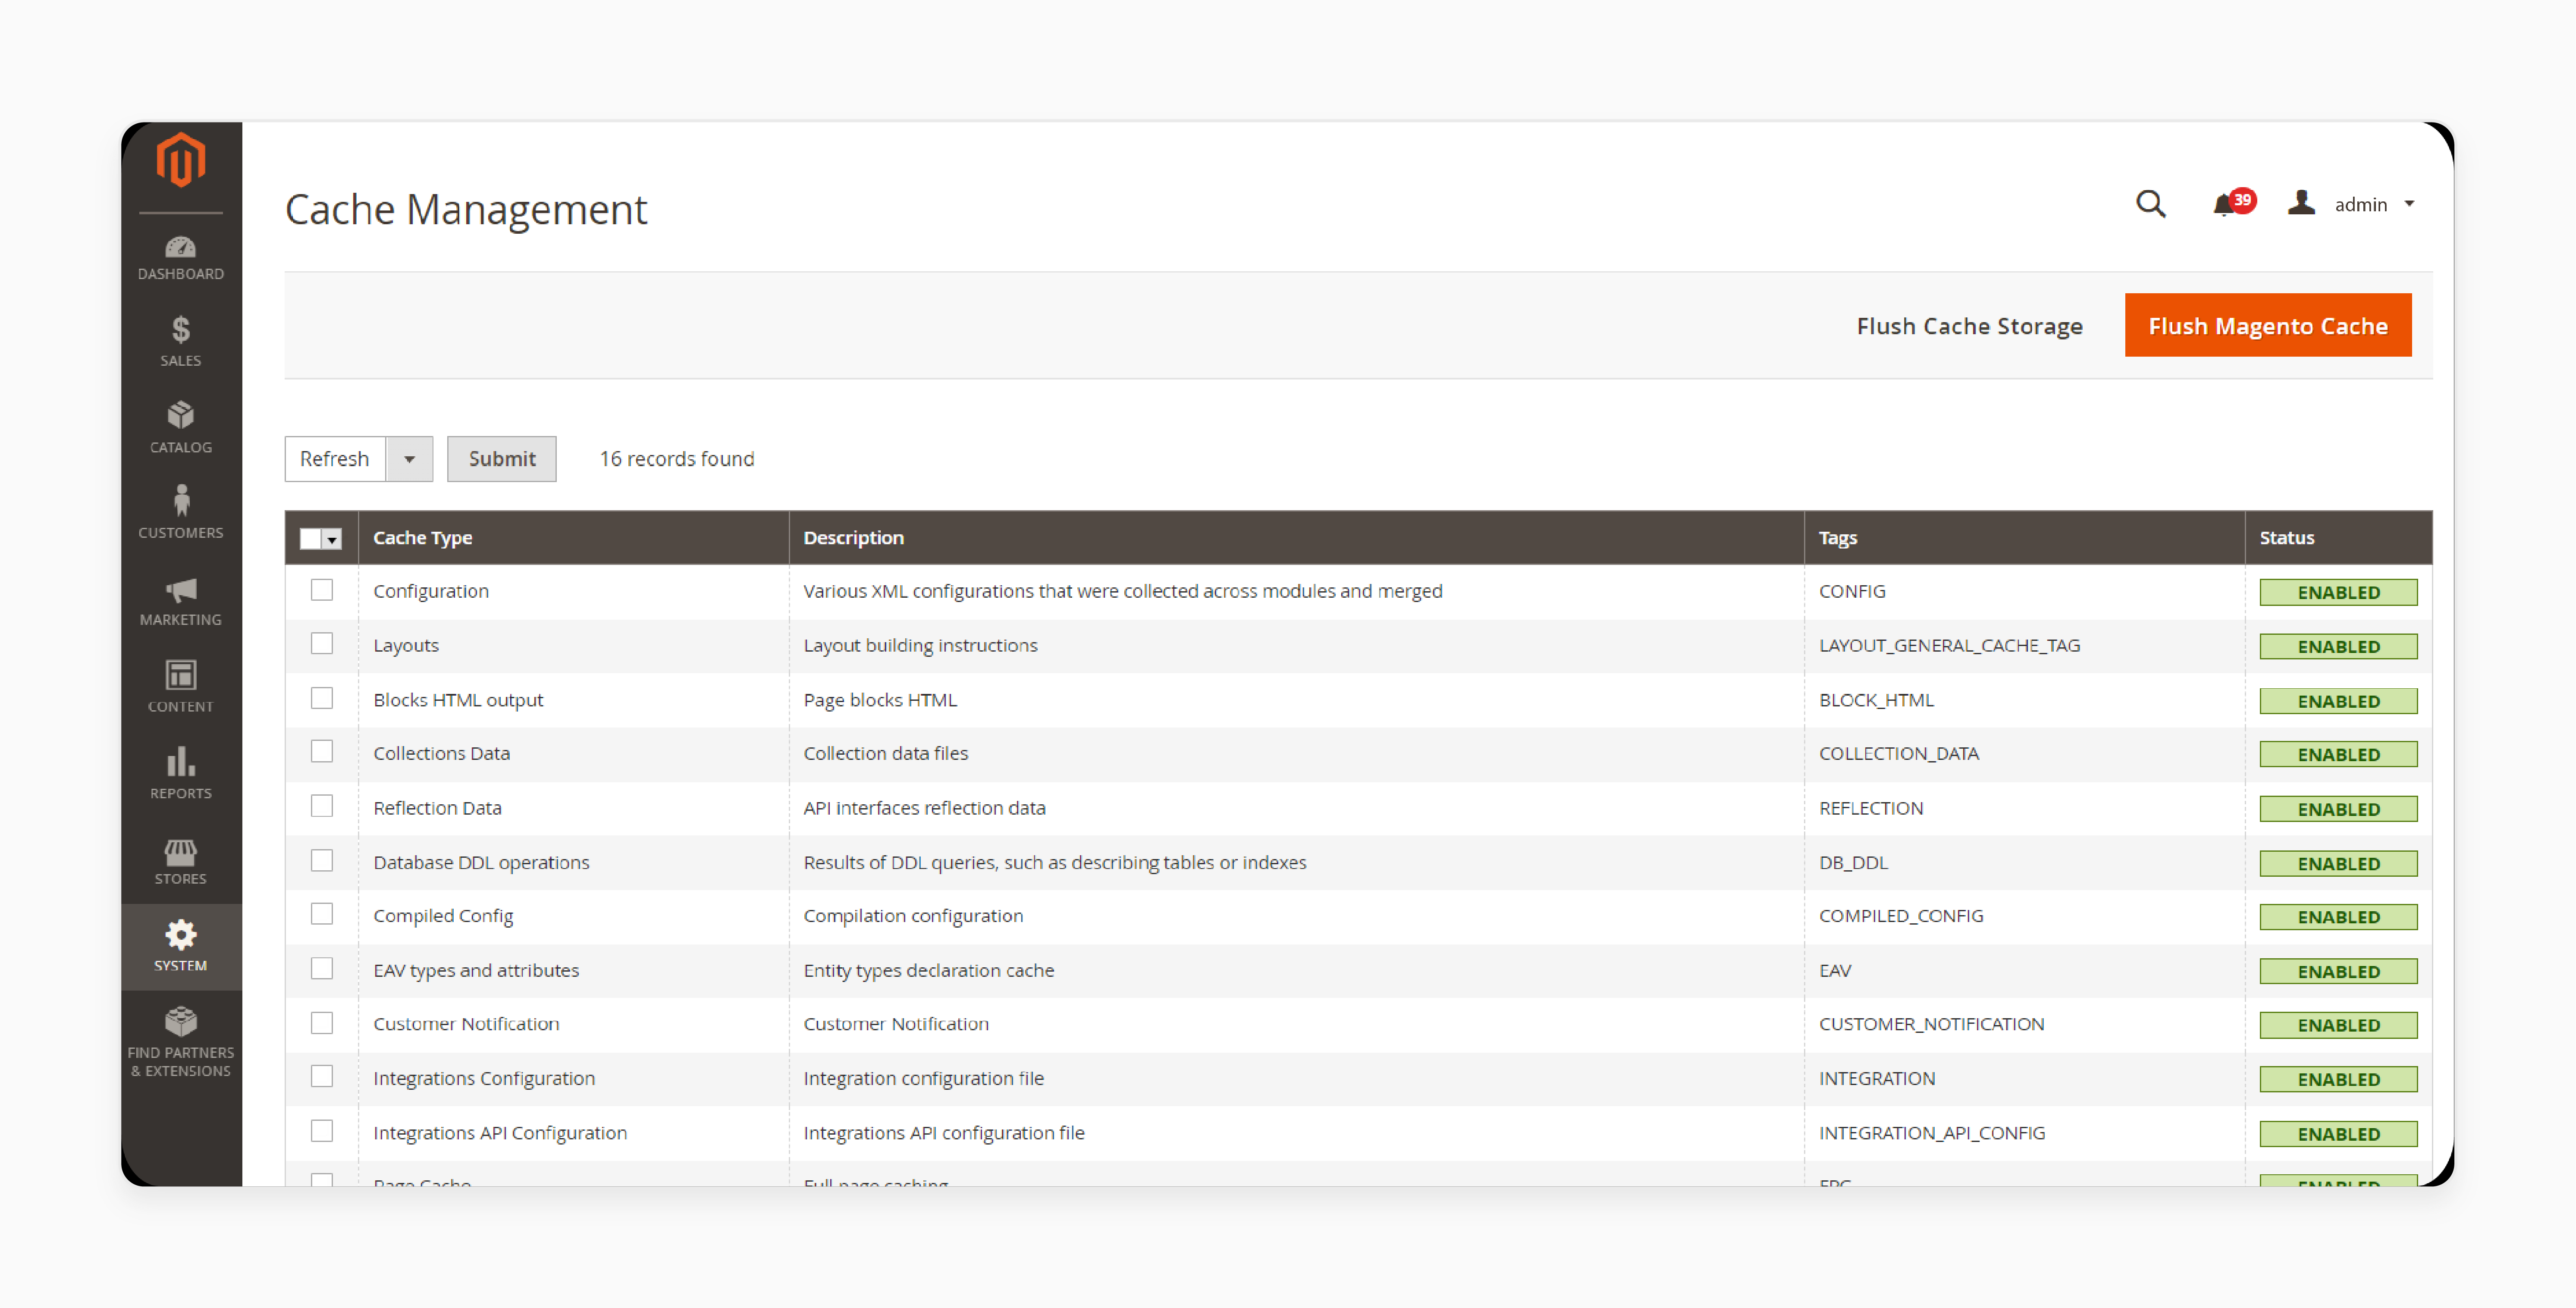Click the CONFIG tag text
2576x1308 pixels.
pyautogui.click(x=1852, y=592)
